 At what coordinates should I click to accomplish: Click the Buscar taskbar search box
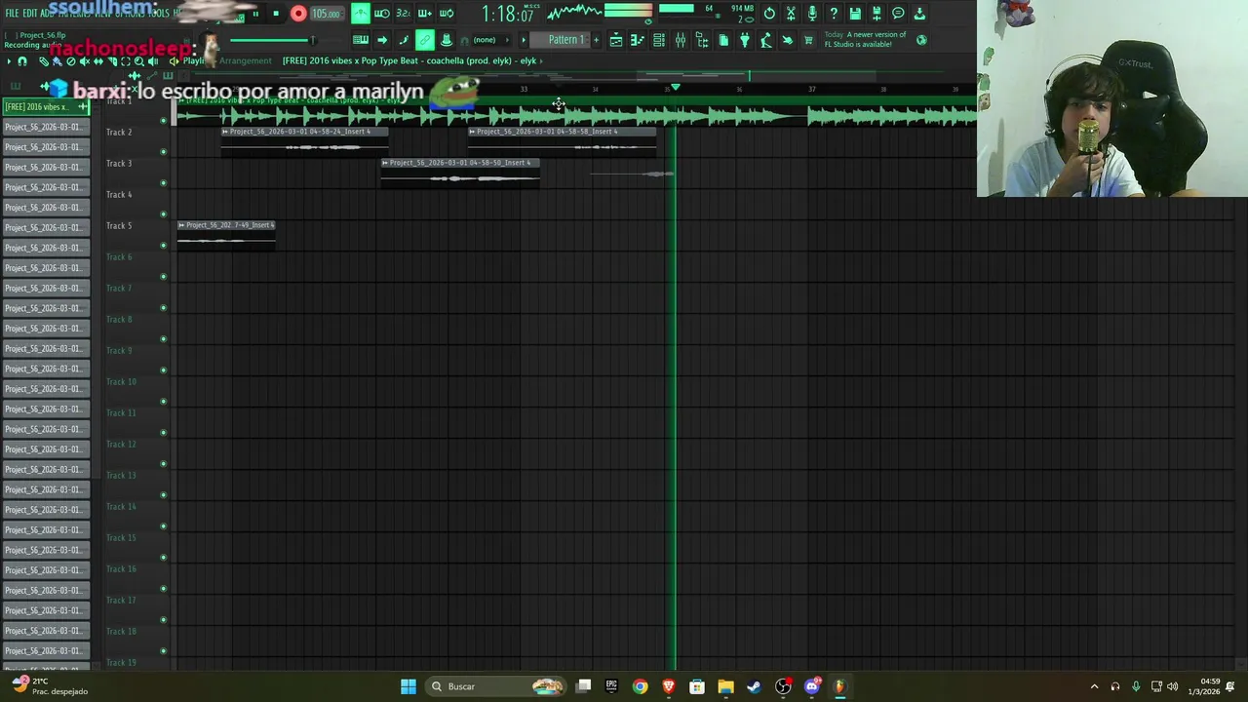pos(497,686)
